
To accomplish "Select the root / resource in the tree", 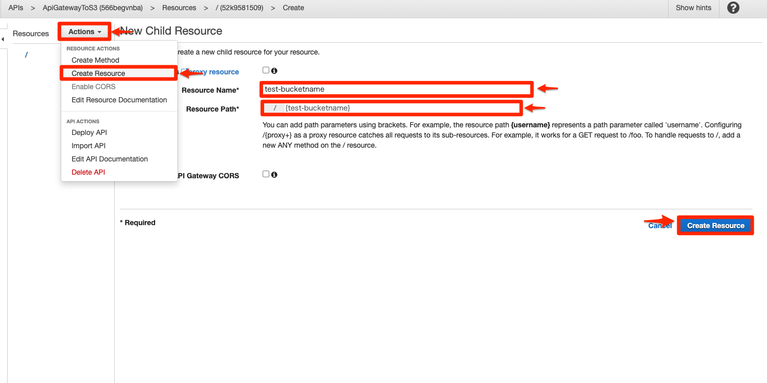I will pyautogui.click(x=26, y=54).
